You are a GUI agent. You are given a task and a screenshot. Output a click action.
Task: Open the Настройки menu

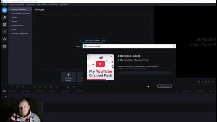(42, 4)
